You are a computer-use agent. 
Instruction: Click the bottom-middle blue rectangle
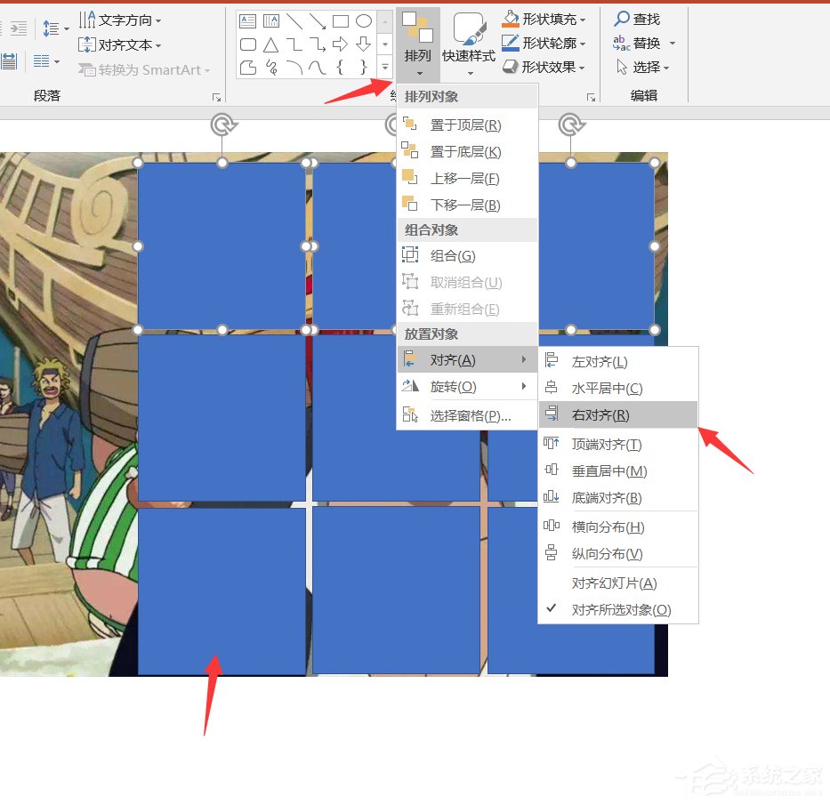pyautogui.click(x=396, y=591)
